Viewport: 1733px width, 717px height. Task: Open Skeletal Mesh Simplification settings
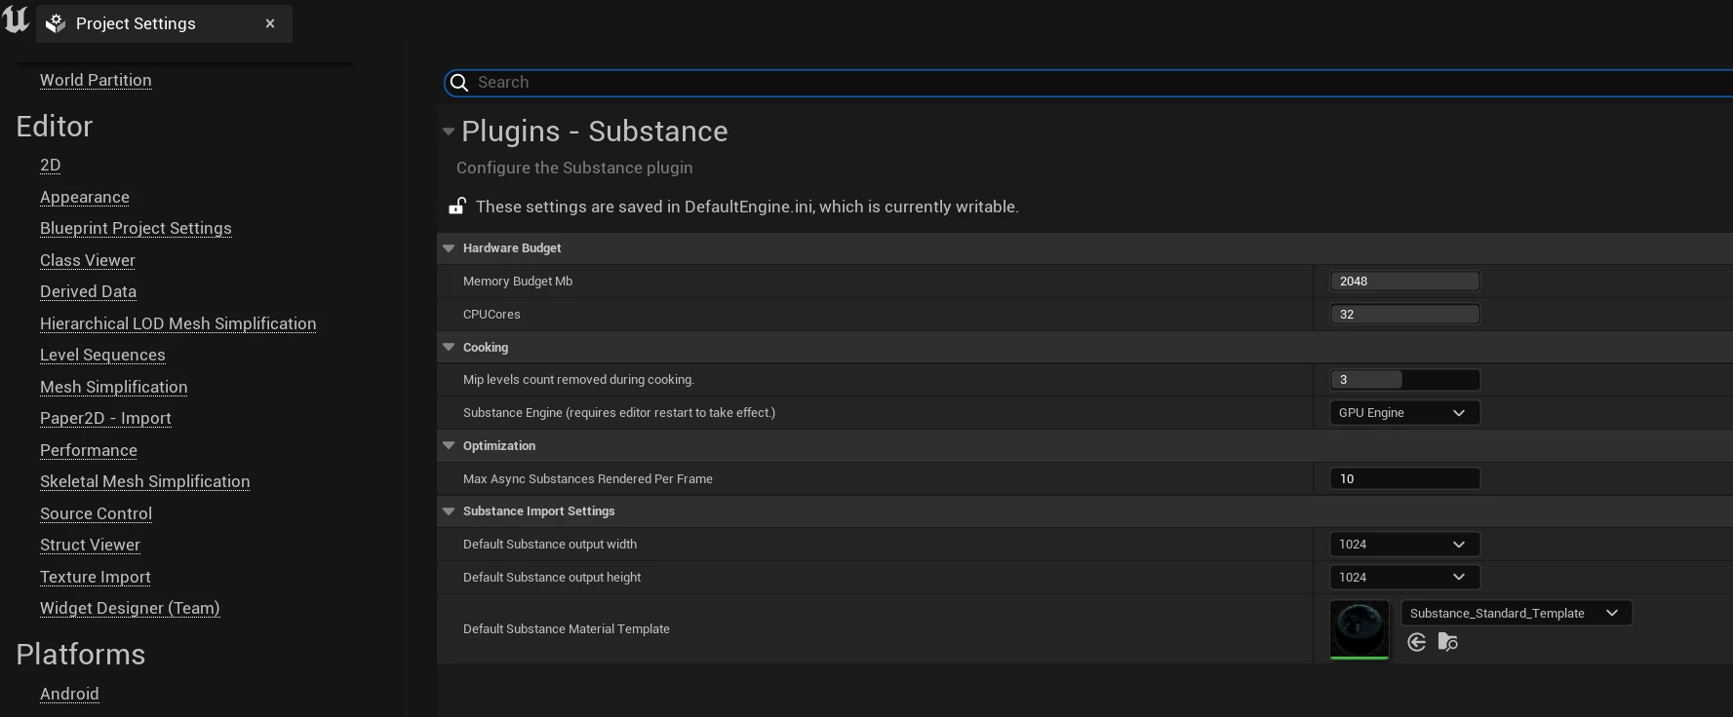145,481
